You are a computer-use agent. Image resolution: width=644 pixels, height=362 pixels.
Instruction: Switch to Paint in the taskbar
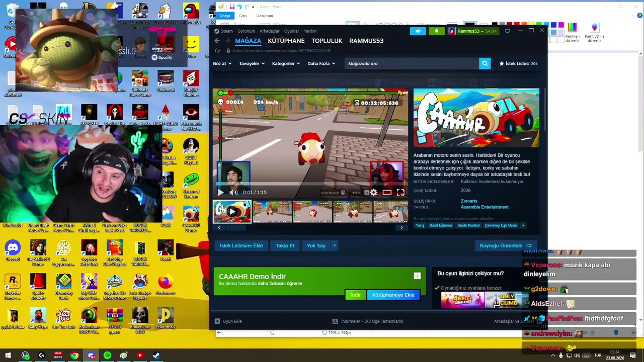click(x=123, y=355)
